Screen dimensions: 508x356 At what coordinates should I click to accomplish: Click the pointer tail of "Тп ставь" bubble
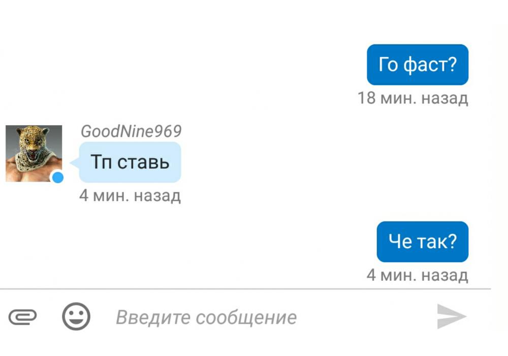click(x=74, y=163)
